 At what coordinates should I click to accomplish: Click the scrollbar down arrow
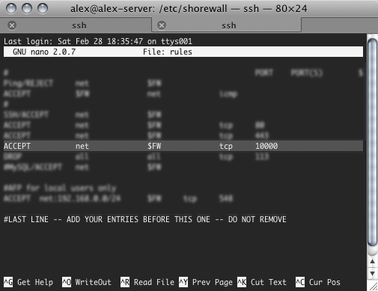point(373,274)
